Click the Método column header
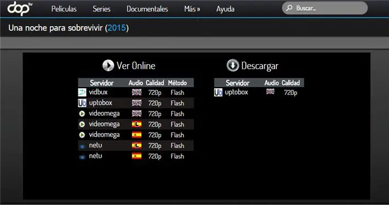This screenshot has height=205, width=389. pos(178,83)
